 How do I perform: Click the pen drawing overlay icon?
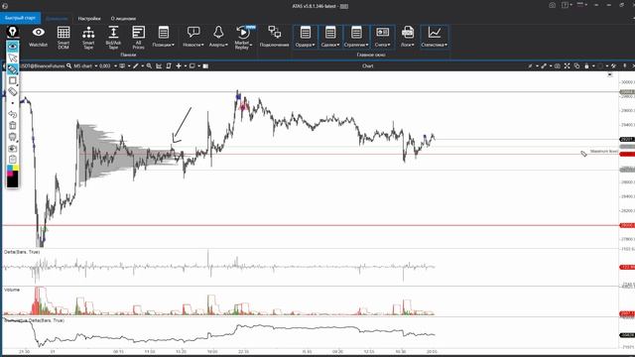click(13, 32)
